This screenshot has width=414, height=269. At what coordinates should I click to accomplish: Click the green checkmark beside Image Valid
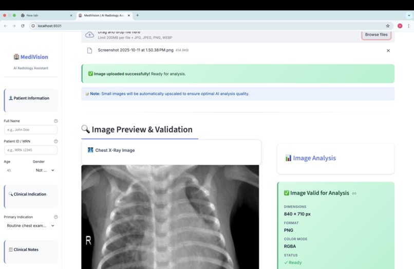point(287,193)
